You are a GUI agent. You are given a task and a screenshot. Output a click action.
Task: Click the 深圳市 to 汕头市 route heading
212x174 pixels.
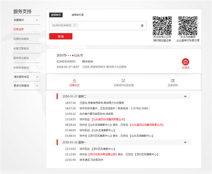(x=70, y=55)
